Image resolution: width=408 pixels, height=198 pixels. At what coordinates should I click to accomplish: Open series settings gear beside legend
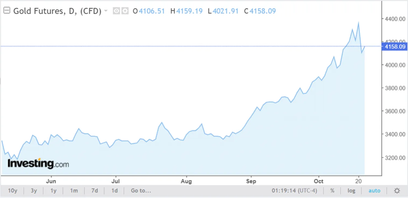click(x=125, y=11)
